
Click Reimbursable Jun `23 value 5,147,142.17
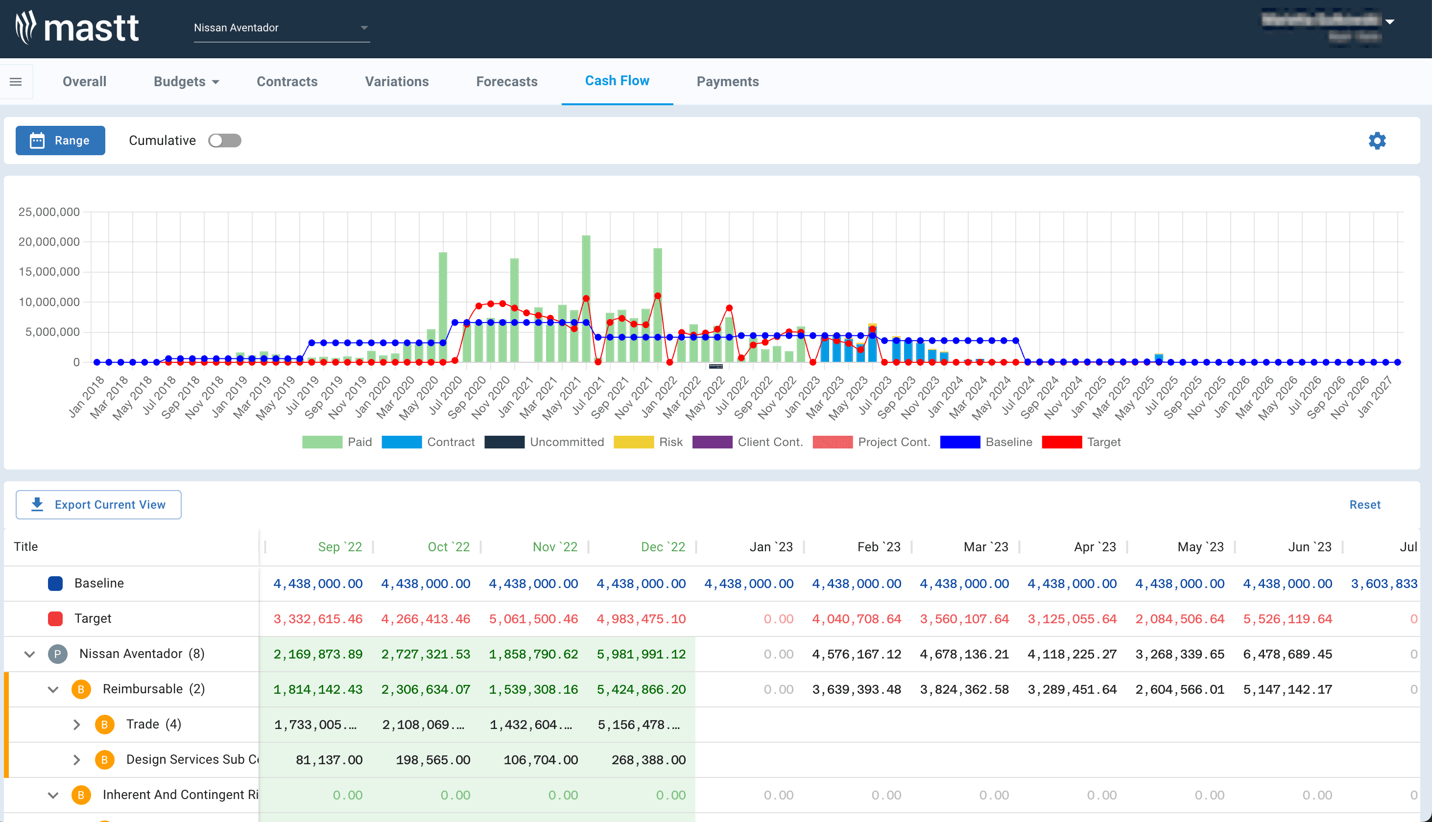(1288, 689)
